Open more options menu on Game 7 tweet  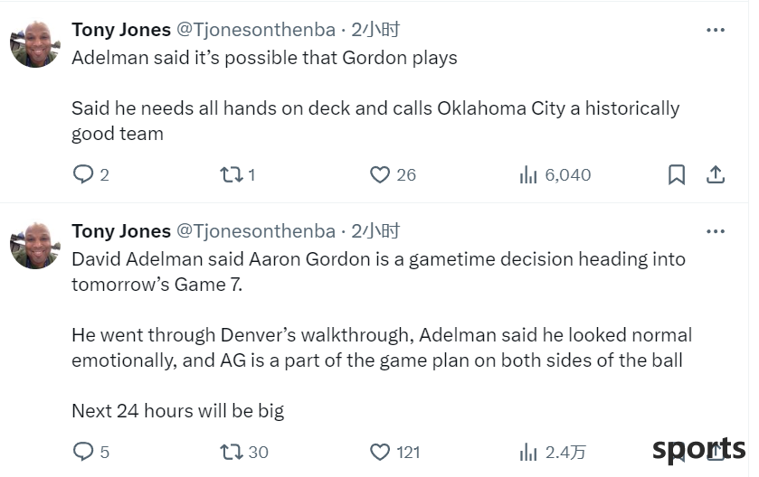coord(716,231)
